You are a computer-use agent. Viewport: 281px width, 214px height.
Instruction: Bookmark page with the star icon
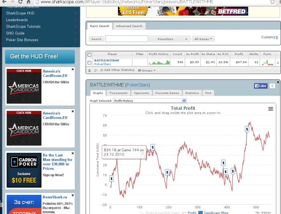[x=273, y=2]
